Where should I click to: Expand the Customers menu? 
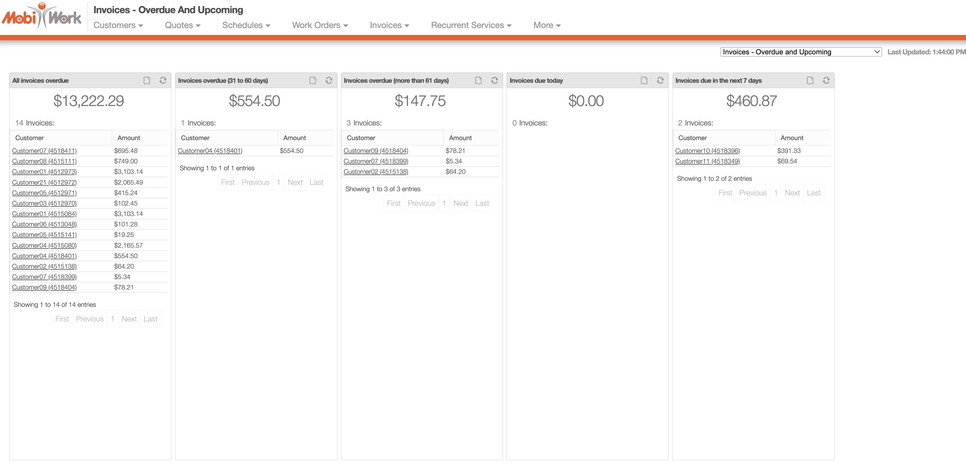pos(118,25)
